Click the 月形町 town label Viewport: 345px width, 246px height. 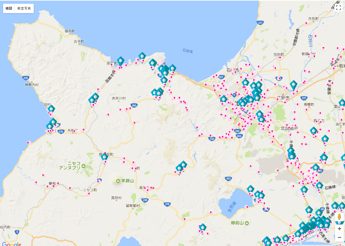[313, 19]
